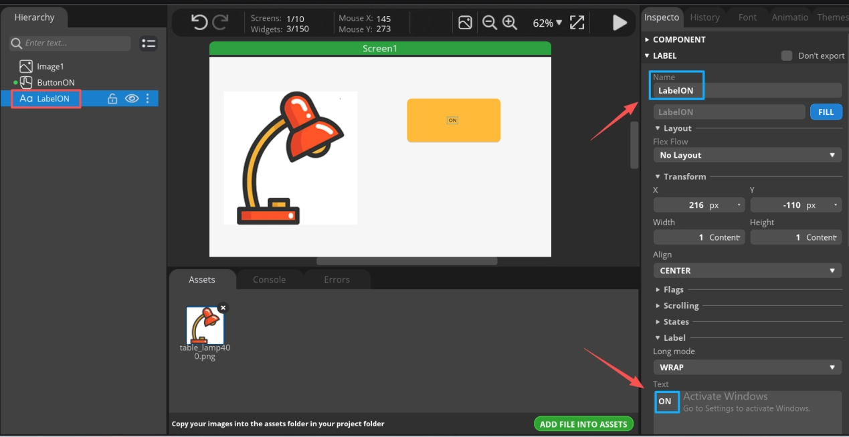Open the Flex Flow No Layout dropdown

(747, 155)
